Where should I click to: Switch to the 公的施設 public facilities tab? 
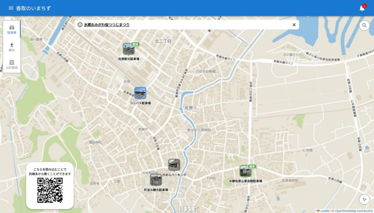point(12,64)
